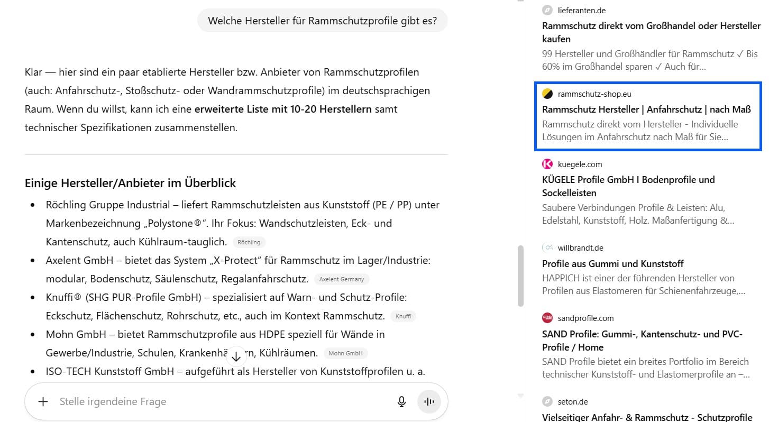
Task: Click the Großhandel oder Hersteller kaufen result
Action: coord(649,32)
